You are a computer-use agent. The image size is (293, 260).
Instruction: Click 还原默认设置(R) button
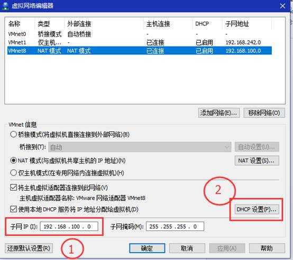[29, 248]
